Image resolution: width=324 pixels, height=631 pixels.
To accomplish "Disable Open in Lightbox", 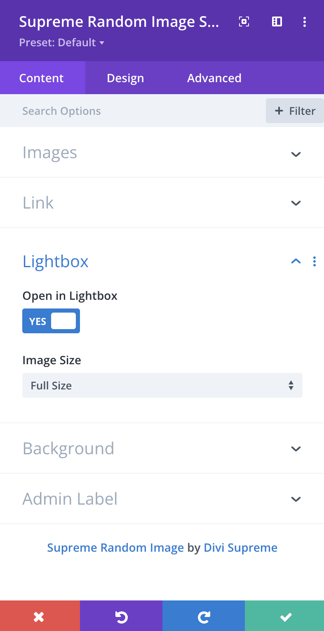I will click(x=51, y=321).
